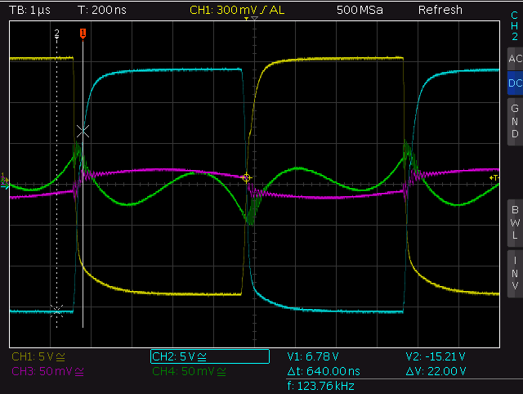Select the CH4: 50 mV label
This screenshot has height=394, width=523.
click(x=189, y=371)
